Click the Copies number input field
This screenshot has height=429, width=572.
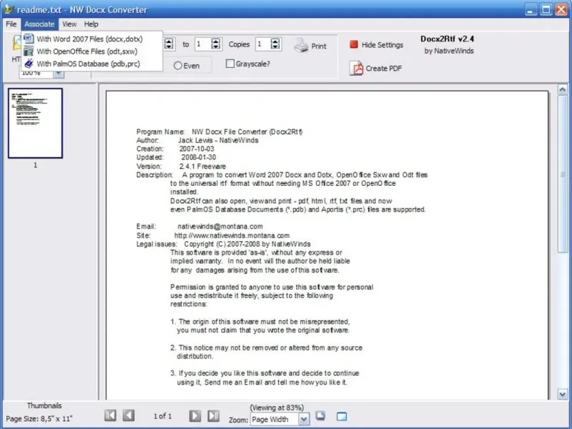tap(263, 44)
